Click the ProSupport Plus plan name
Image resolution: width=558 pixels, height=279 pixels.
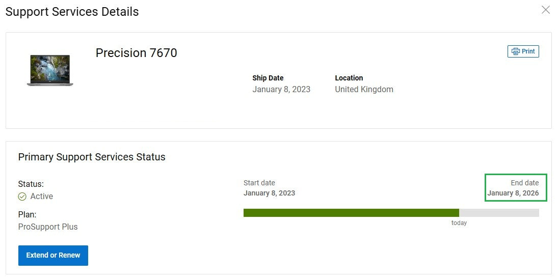tap(48, 227)
